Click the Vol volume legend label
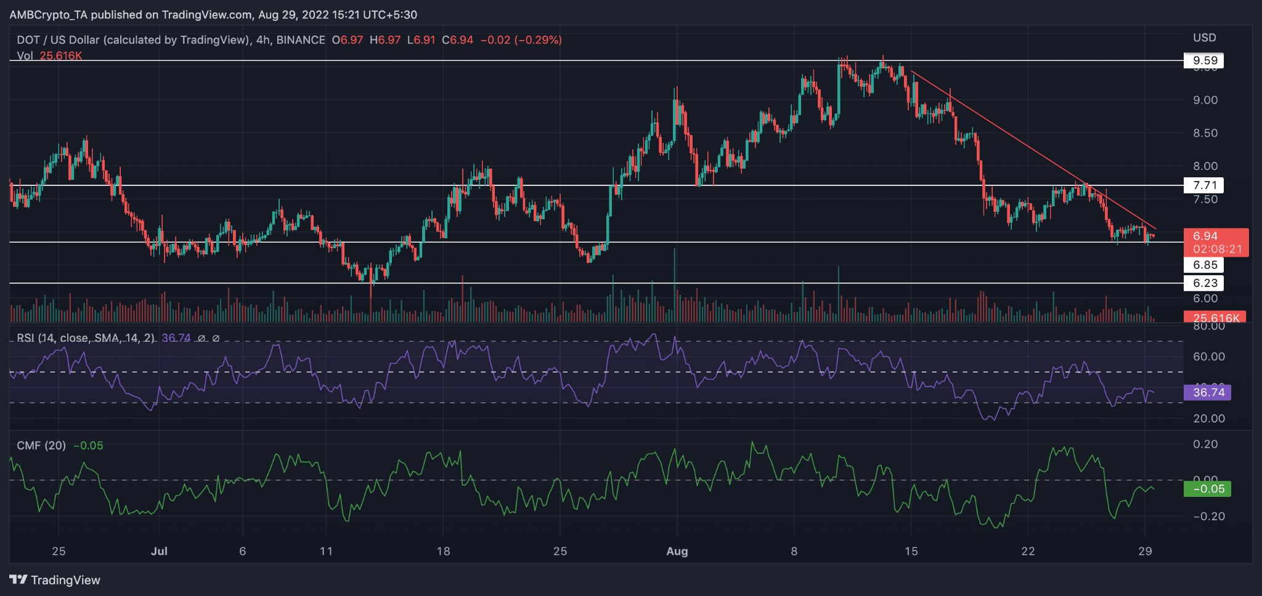 coord(25,56)
